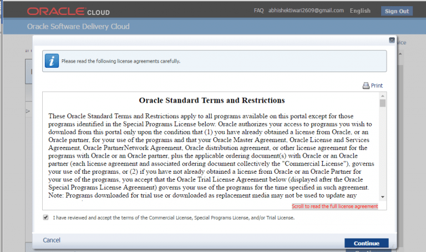Click the Print link text
Screen dimensions: 426x252
pos(377,85)
